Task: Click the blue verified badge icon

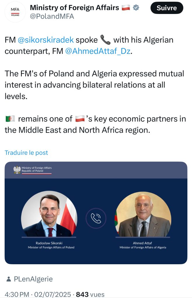Action: (136, 8)
